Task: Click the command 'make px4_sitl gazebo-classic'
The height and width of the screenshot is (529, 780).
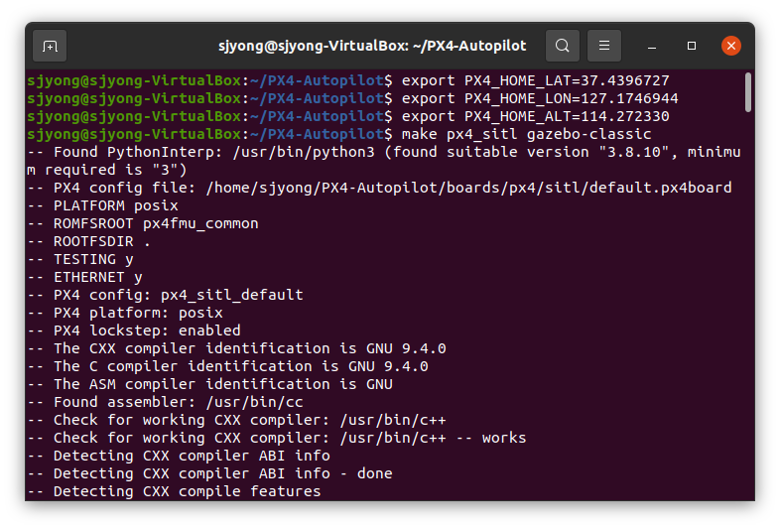Action: 526,134
